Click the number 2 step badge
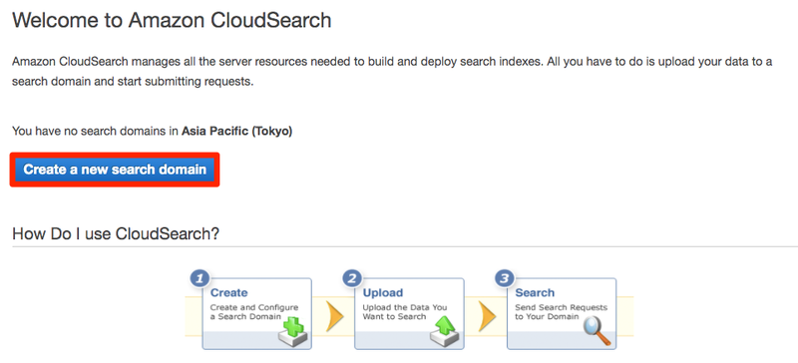The height and width of the screenshot is (363, 798). coord(352,279)
